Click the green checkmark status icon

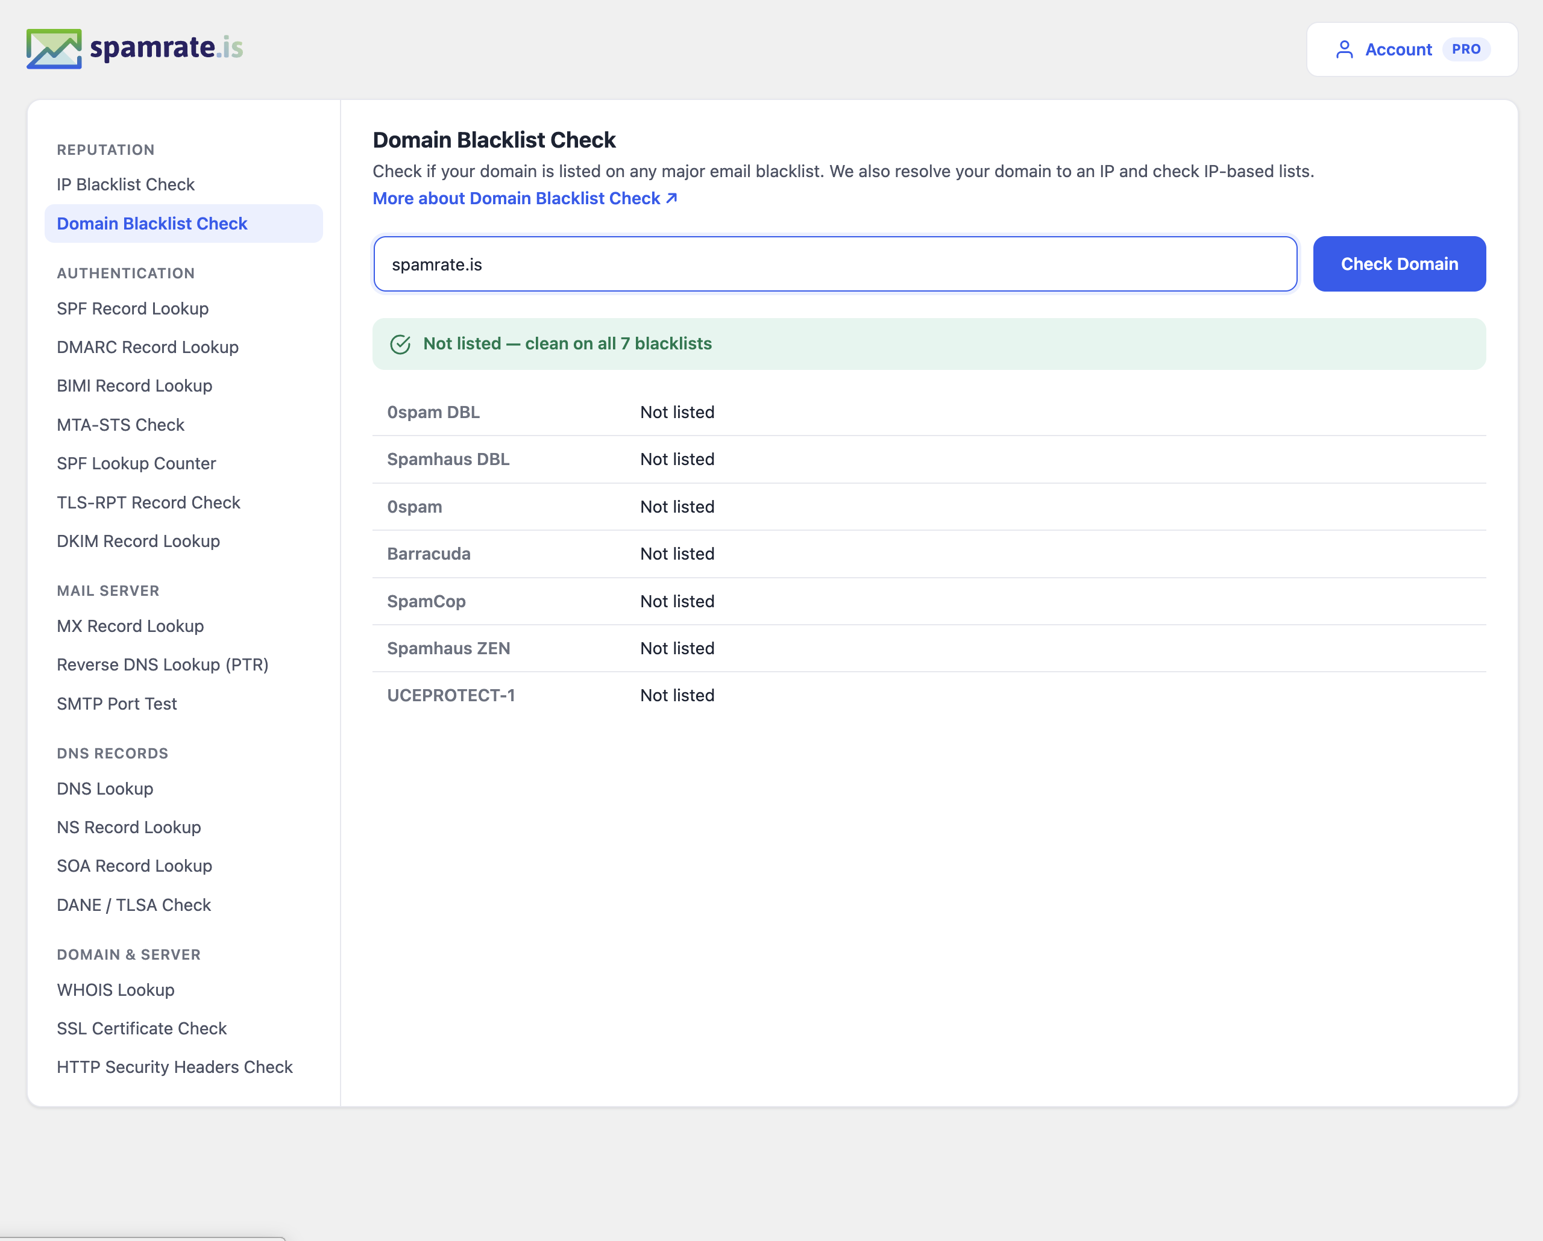tap(400, 344)
